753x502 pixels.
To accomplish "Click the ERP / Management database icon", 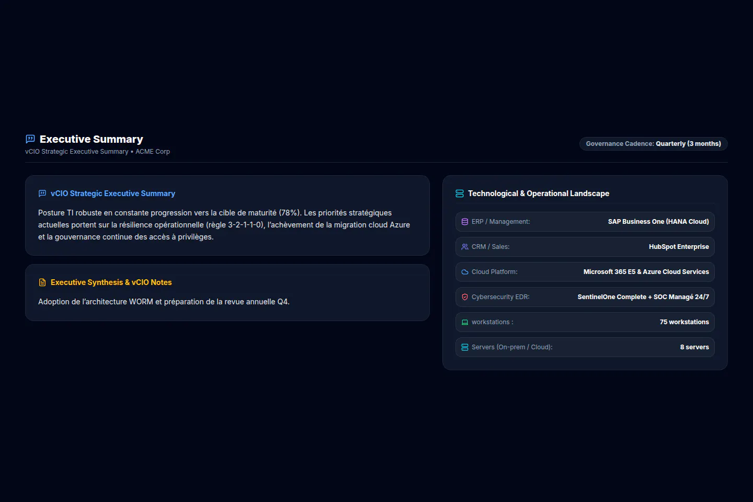I will [x=465, y=222].
